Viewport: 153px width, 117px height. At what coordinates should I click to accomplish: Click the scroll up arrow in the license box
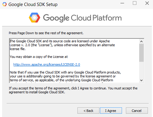click(x=142, y=41)
